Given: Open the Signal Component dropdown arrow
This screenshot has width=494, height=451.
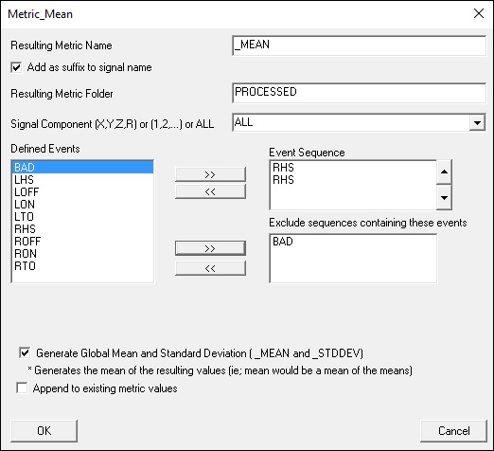Looking at the screenshot, I should tap(477, 122).
